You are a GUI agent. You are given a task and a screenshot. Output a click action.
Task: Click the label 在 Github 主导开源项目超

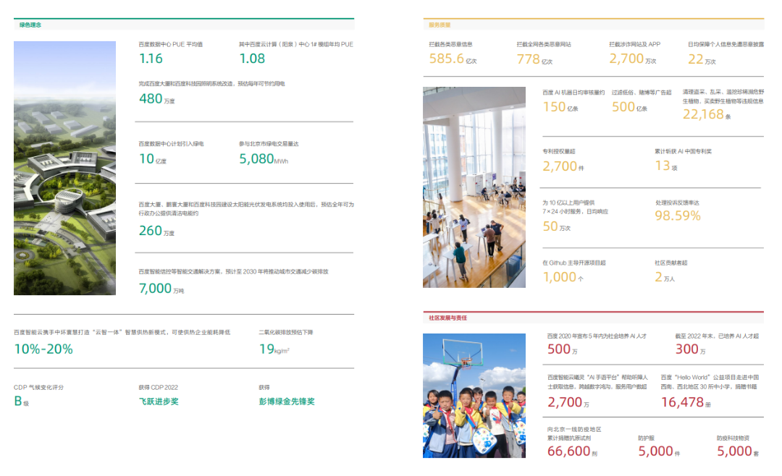point(574,263)
